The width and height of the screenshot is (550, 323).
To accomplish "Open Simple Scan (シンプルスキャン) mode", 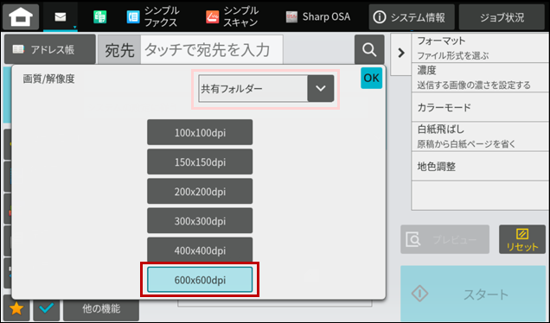I will tap(233, 16).
